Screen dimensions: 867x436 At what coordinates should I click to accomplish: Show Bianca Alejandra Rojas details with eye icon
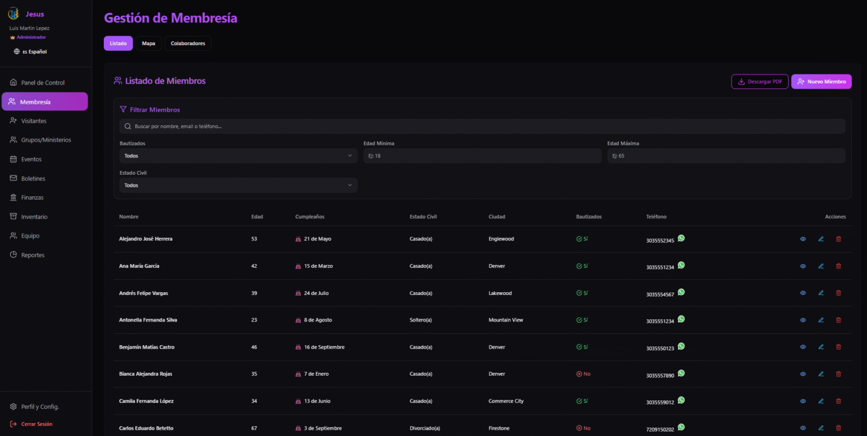803,374
